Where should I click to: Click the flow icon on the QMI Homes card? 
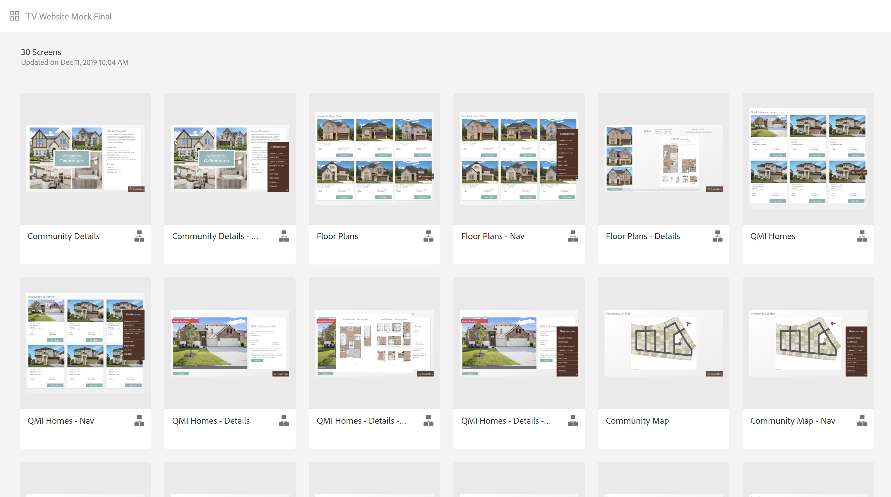[x=862, y=236]
